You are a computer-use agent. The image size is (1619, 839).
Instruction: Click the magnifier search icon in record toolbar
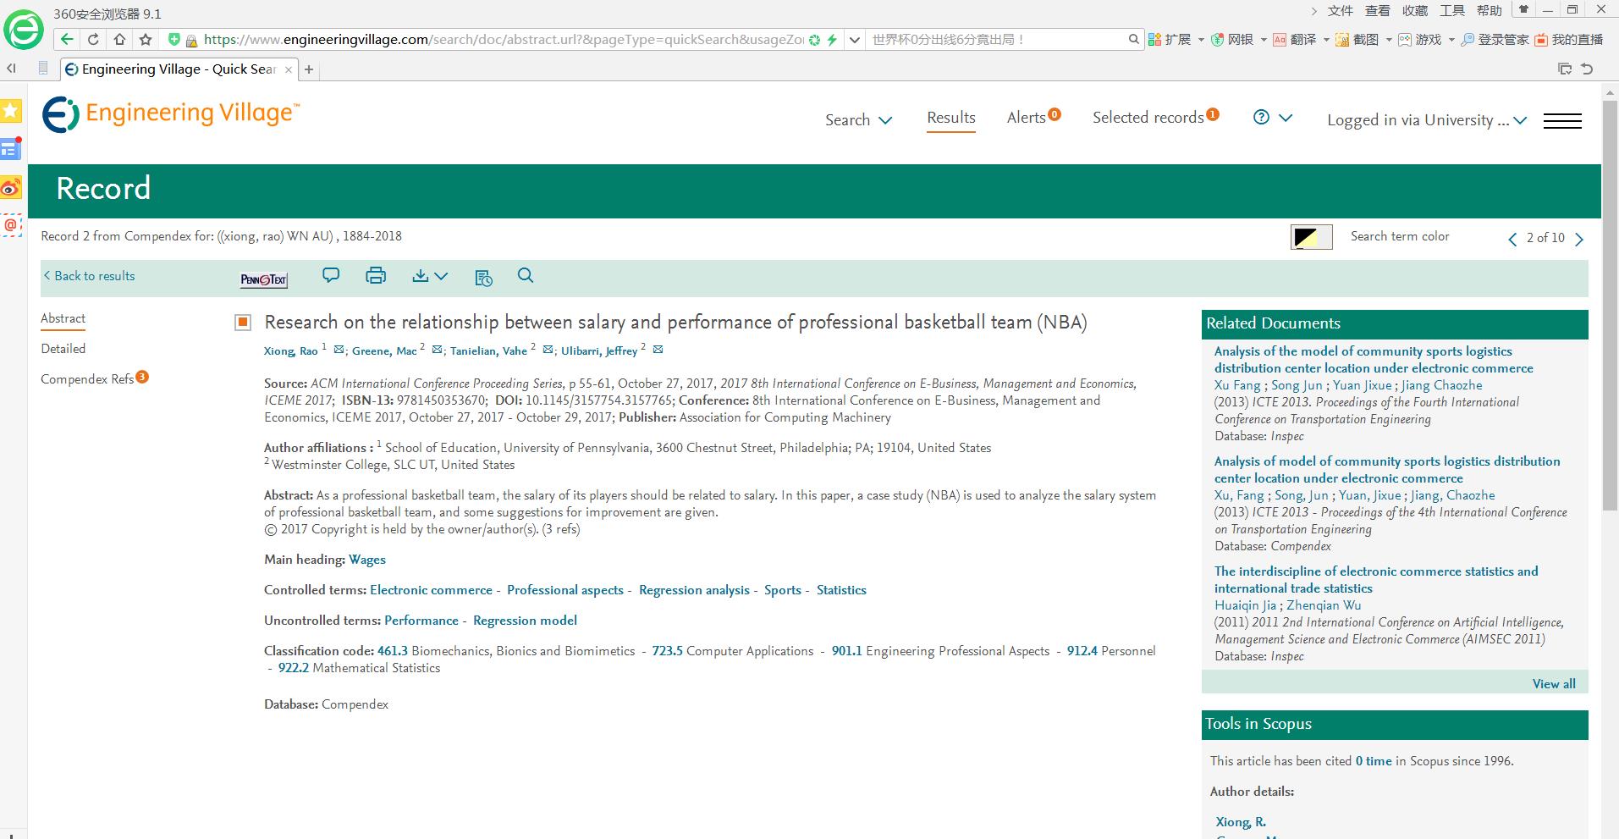[x=526, y=276]
